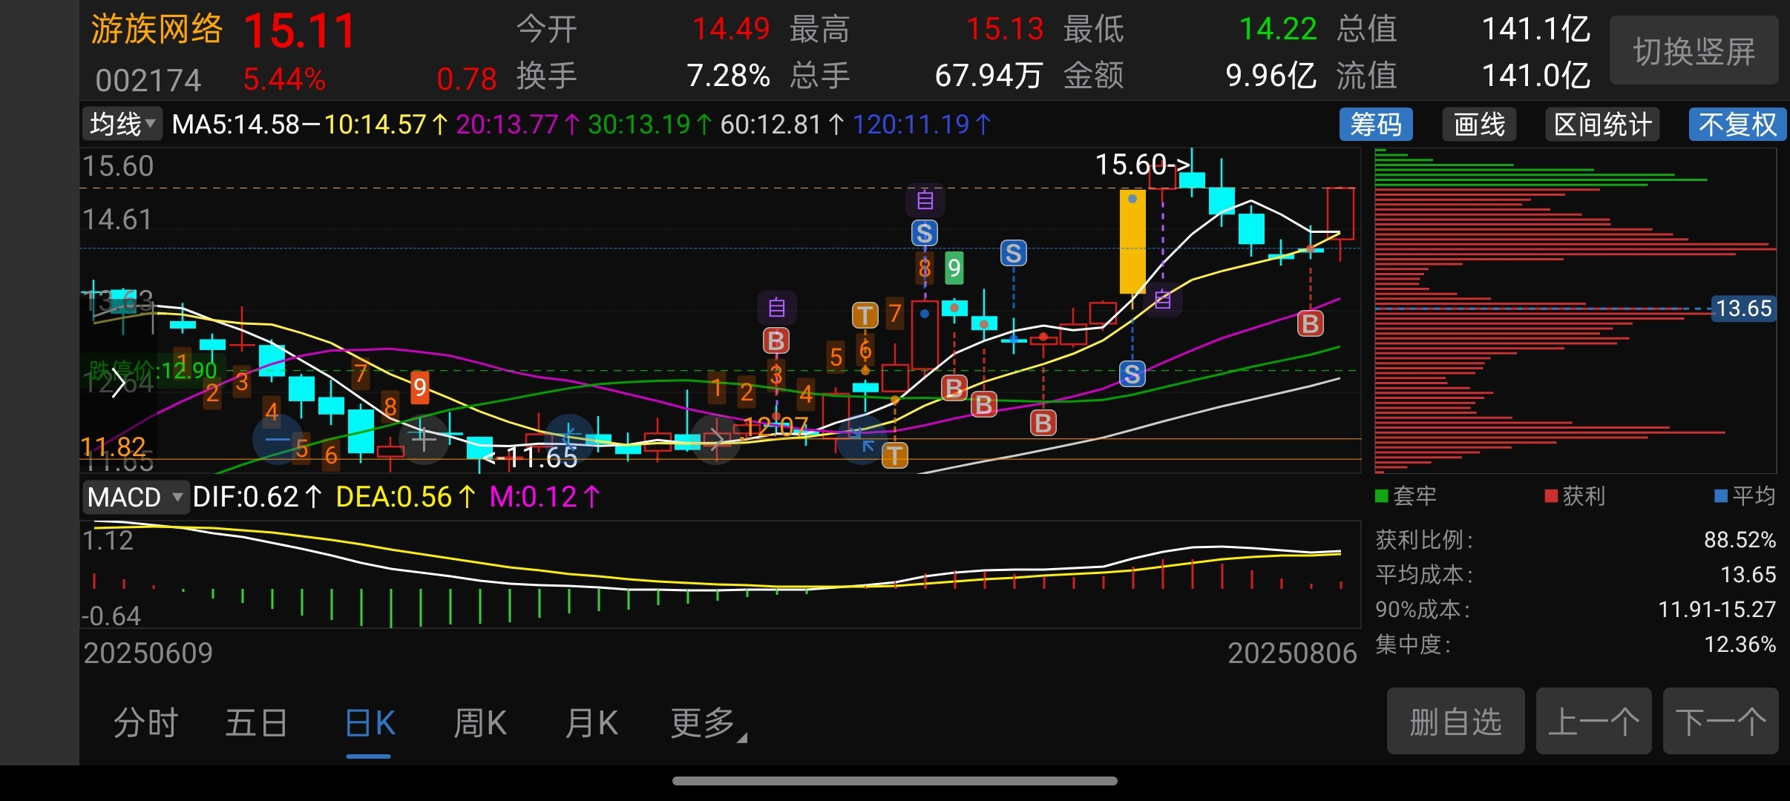This screenshot has width=1790, height=801.
Task: Tap the white chevron on chart's left edge
Action: tap(117, 383)
